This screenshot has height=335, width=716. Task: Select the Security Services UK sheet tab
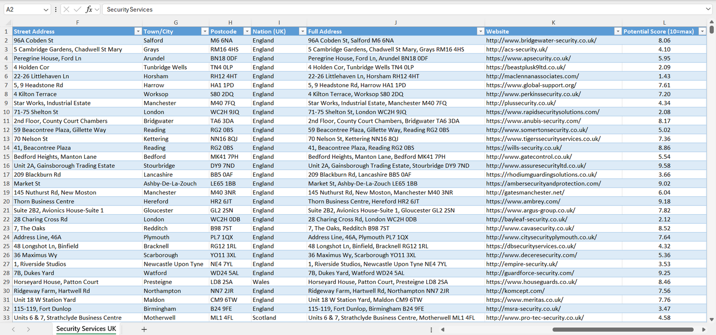[85, 329]
